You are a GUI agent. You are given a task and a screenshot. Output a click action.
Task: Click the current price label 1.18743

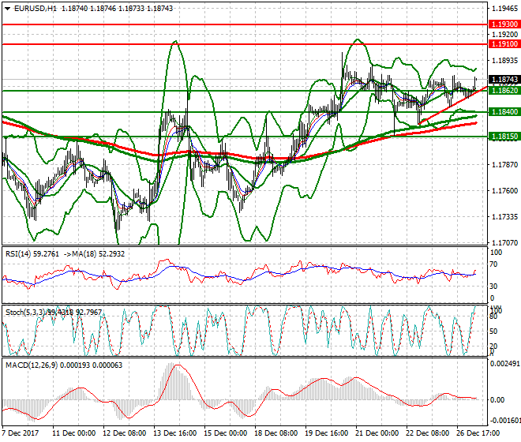point(504,80)
